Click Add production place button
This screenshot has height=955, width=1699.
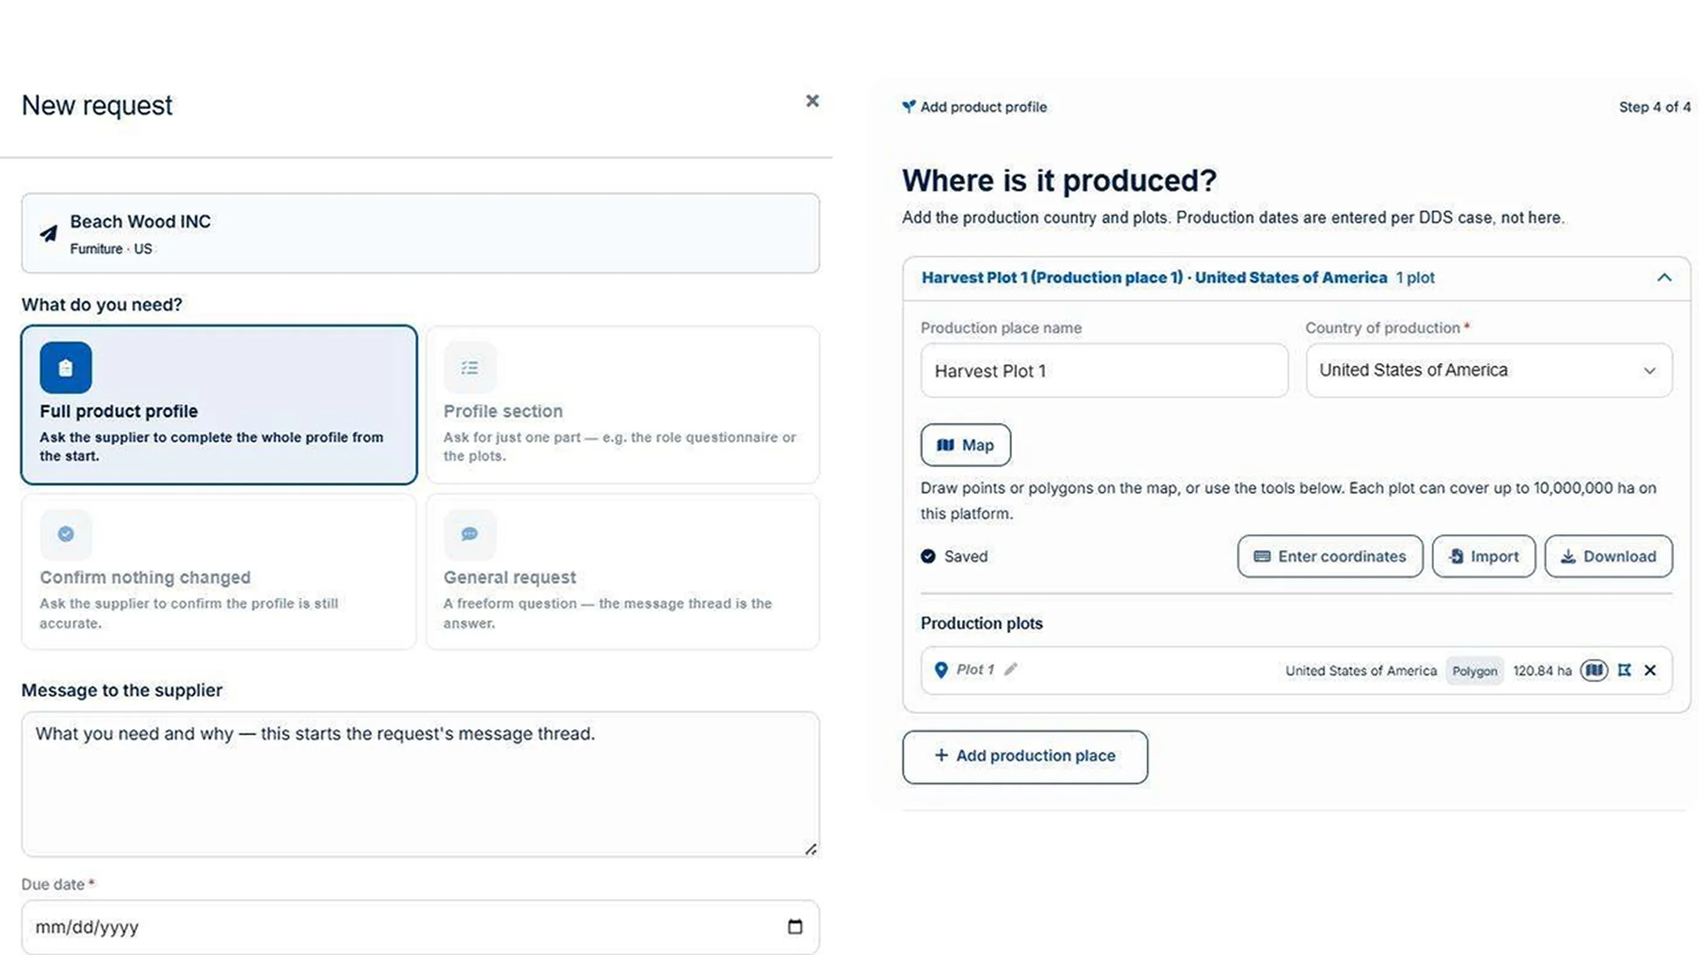1025,757
